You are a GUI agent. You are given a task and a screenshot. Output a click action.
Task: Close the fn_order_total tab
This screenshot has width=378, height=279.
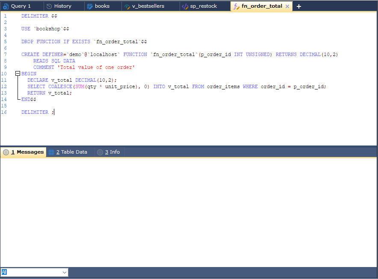[x=287, y=6]
